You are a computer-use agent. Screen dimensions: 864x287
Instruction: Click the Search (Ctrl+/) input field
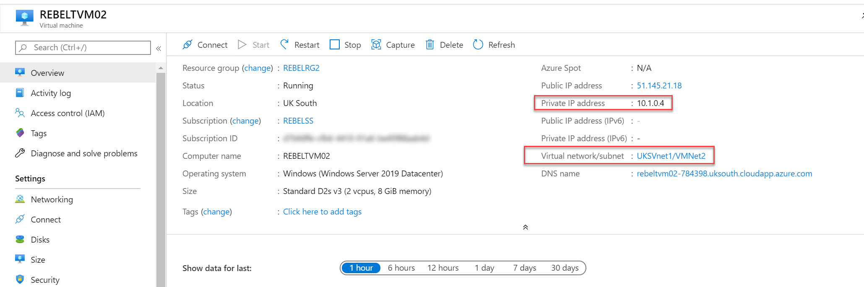(x=83, y=47)
